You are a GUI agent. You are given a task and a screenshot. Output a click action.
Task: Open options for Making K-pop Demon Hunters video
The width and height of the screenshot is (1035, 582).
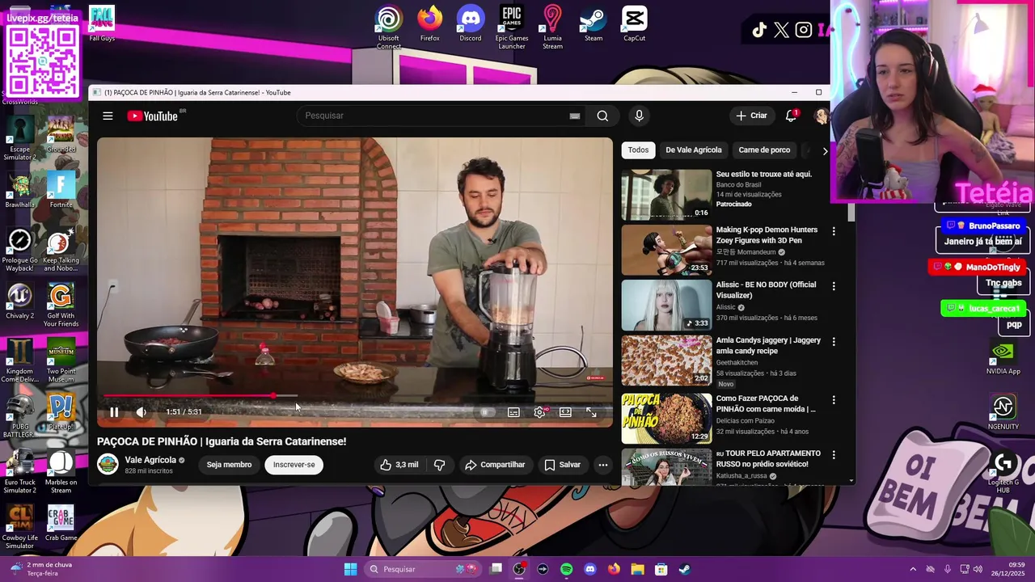[x=834, y=231]
